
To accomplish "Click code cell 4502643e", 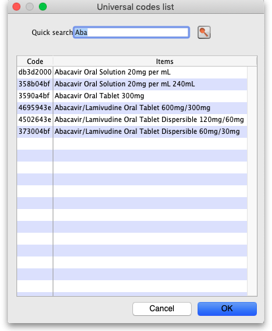I will (x=35, y=119).
